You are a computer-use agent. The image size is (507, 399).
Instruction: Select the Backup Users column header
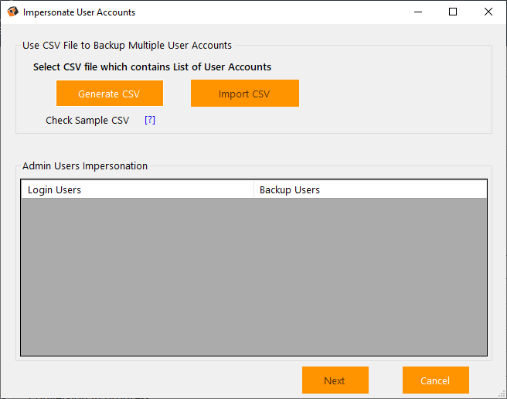point(289,189)
